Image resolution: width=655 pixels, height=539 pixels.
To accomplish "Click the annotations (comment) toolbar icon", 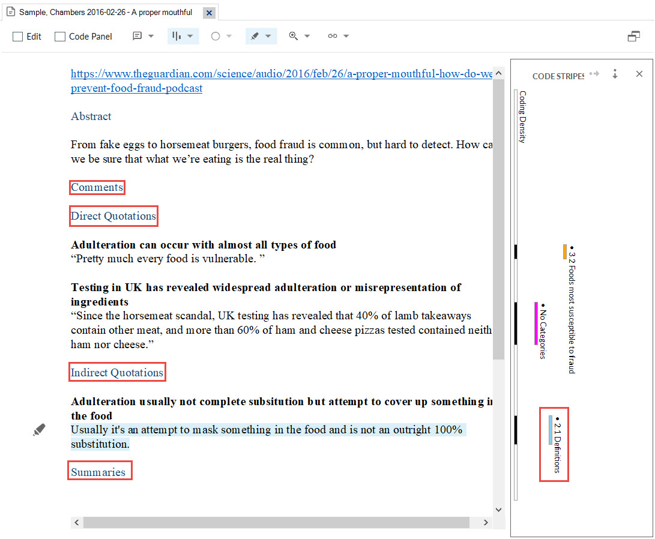I will coord(137,36).
